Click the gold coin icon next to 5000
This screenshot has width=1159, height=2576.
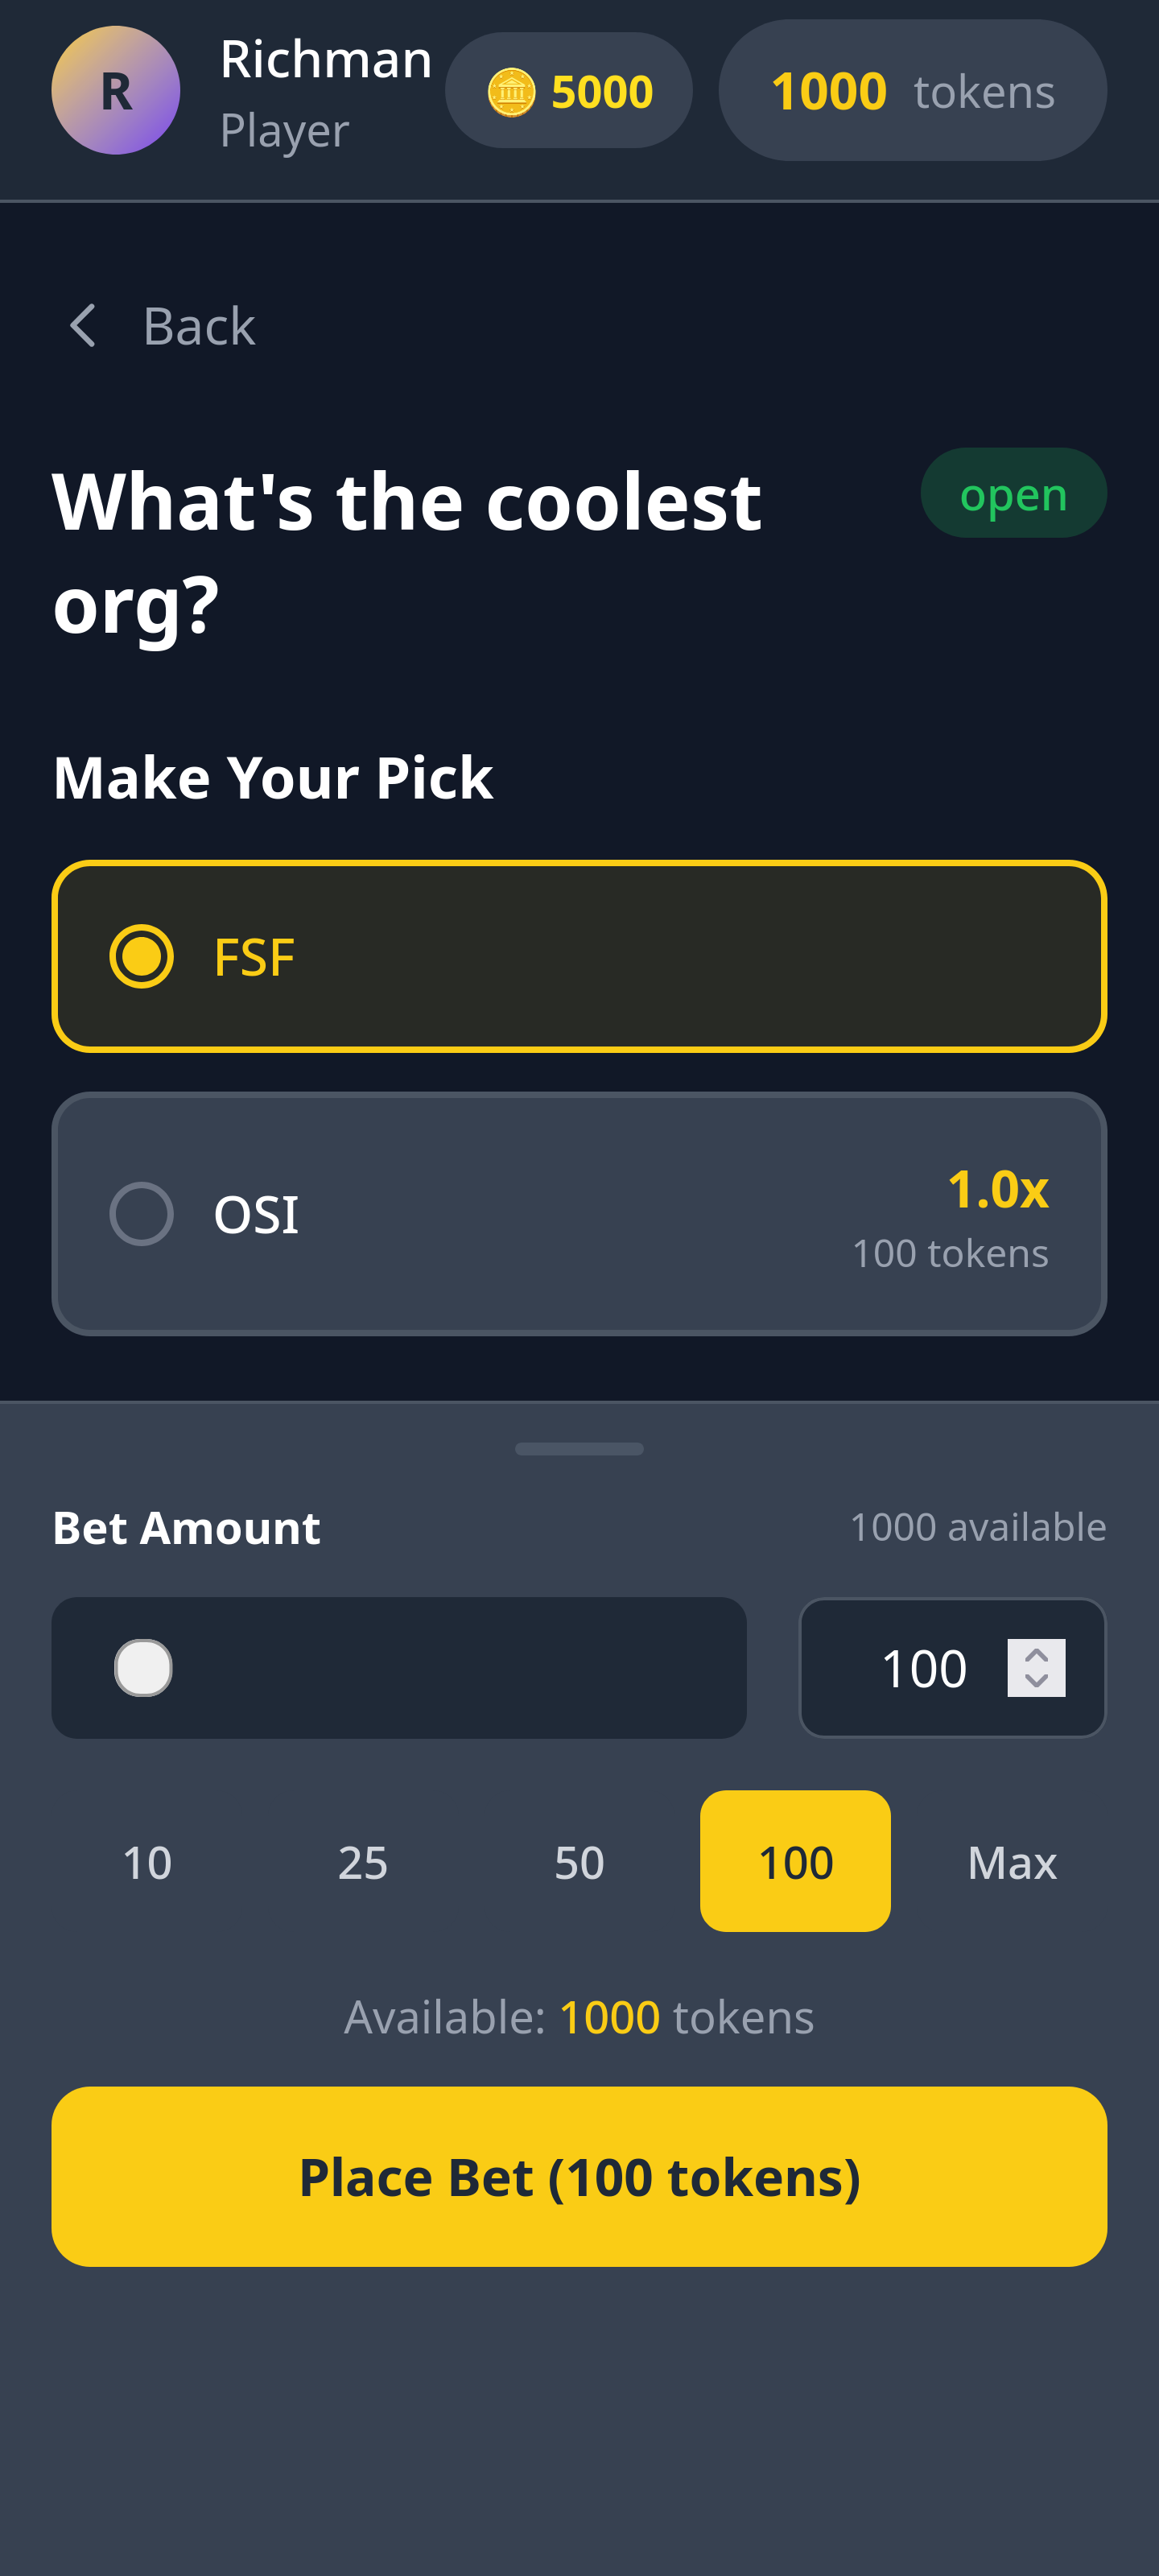[513, 90]
